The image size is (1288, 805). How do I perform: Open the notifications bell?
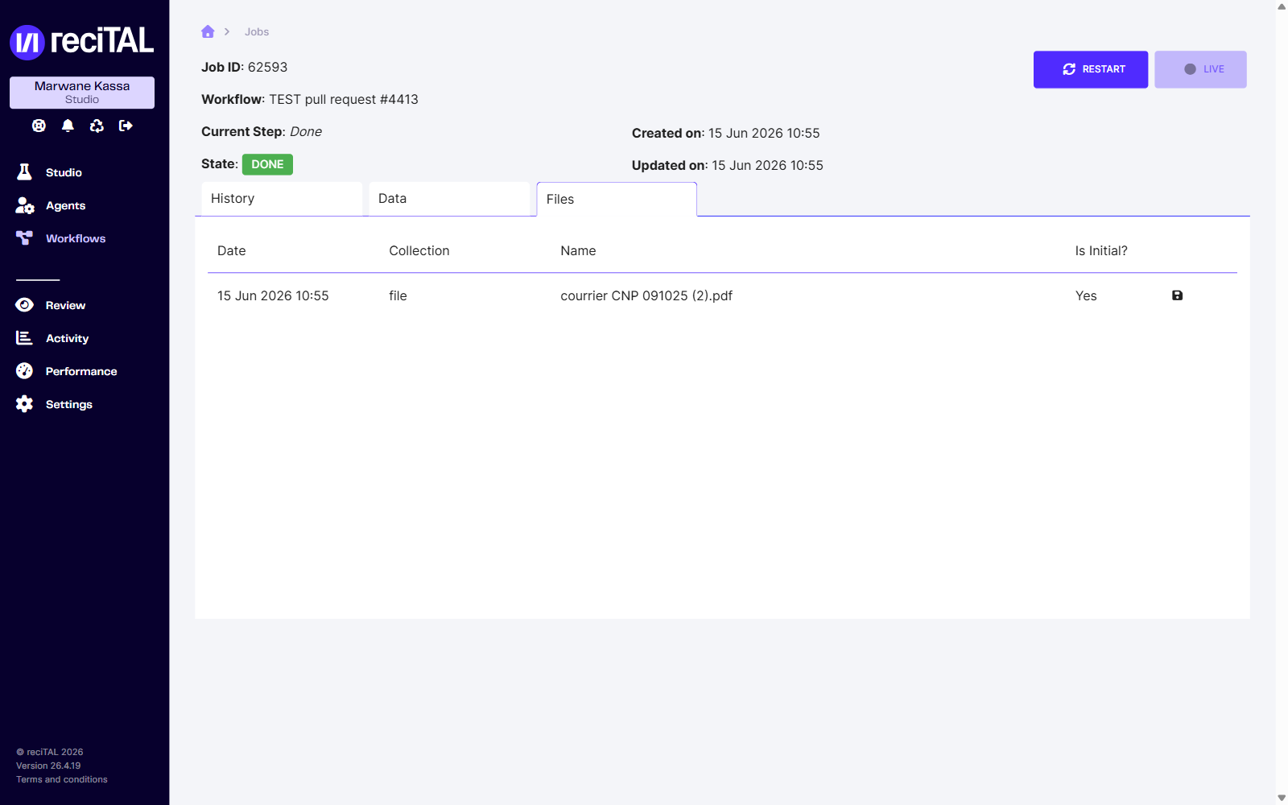68,126
